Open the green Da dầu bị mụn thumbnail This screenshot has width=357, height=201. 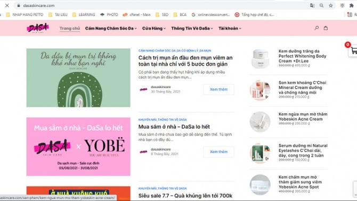tap(78, 78)
